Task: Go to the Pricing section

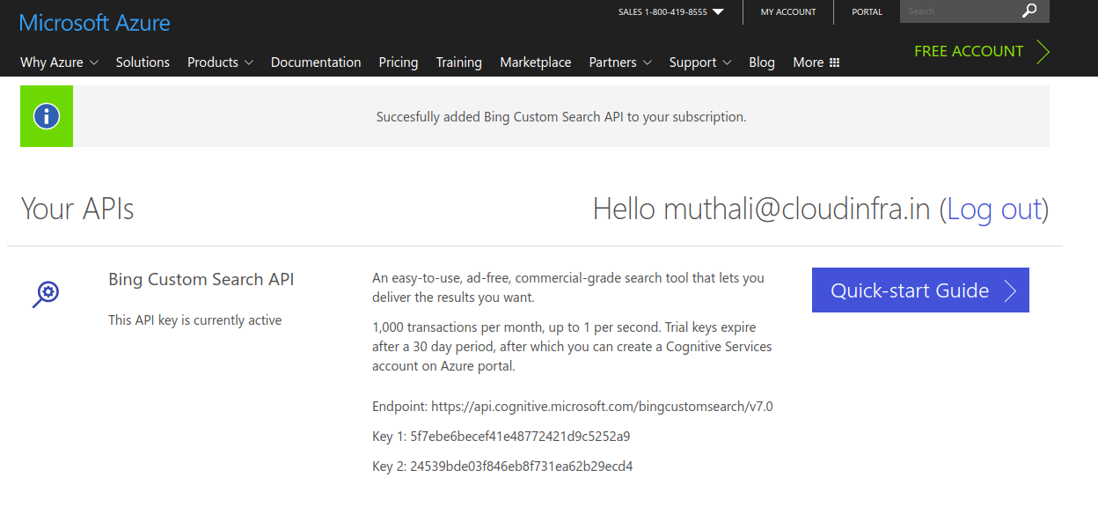Action: click(x=398, y=62)
